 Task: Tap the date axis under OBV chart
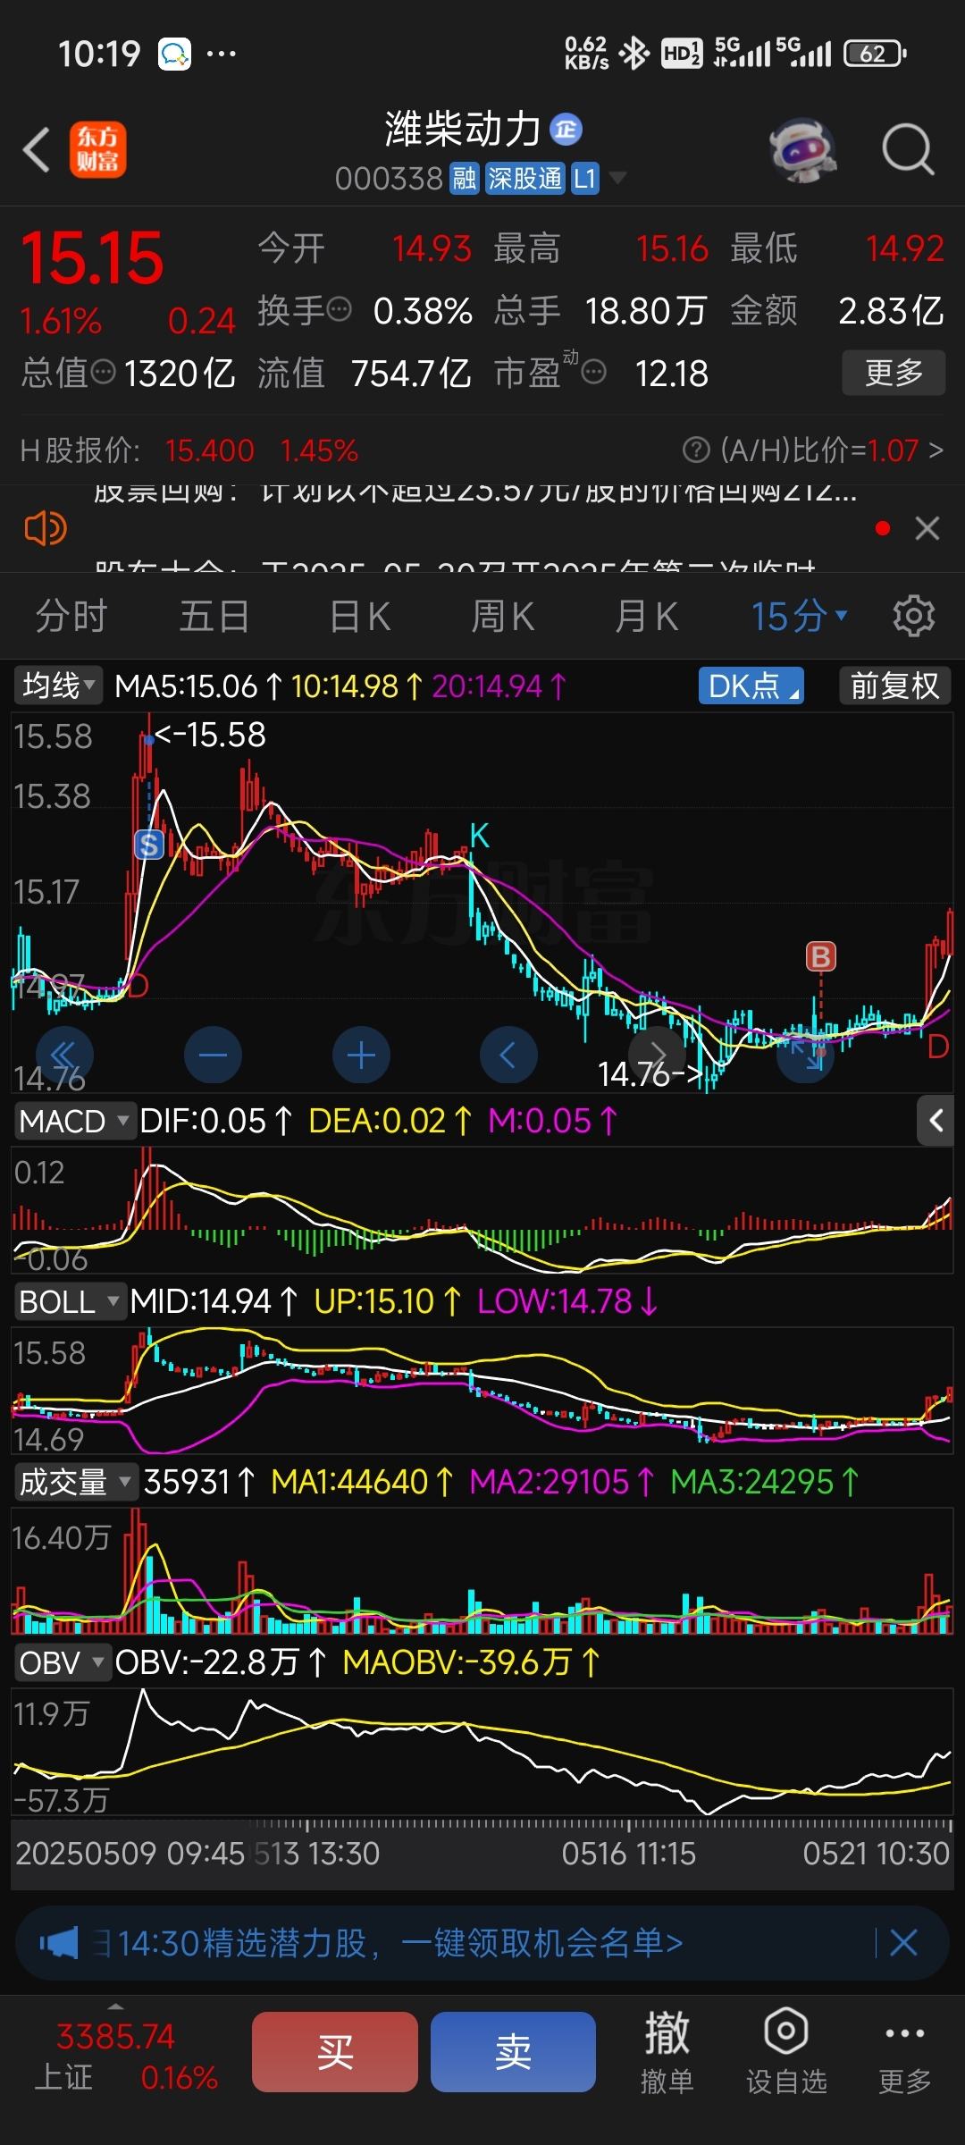482,1854
